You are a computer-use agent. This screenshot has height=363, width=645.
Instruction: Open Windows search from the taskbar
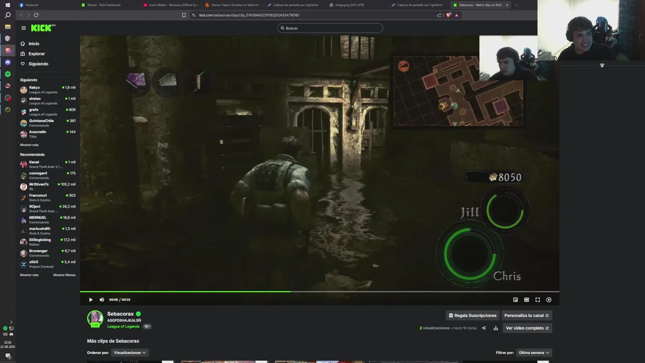click(8, 16)
